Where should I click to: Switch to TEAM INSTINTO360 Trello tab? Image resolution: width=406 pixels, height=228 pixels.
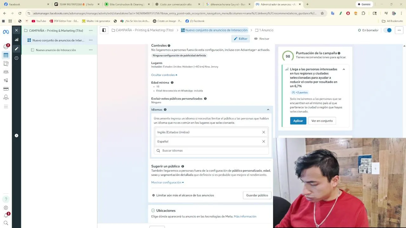(76, 4)
